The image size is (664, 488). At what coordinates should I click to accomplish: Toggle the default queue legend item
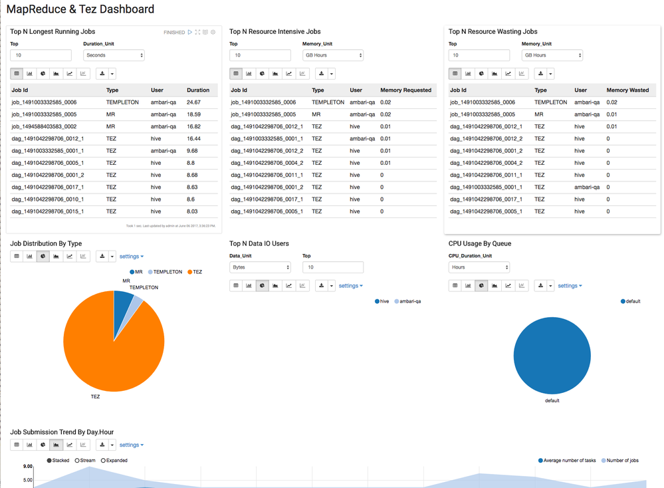631,302
